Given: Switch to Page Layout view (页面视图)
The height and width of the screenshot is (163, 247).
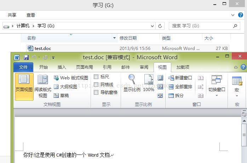Looking at the screenshot, I should (24, 86).
